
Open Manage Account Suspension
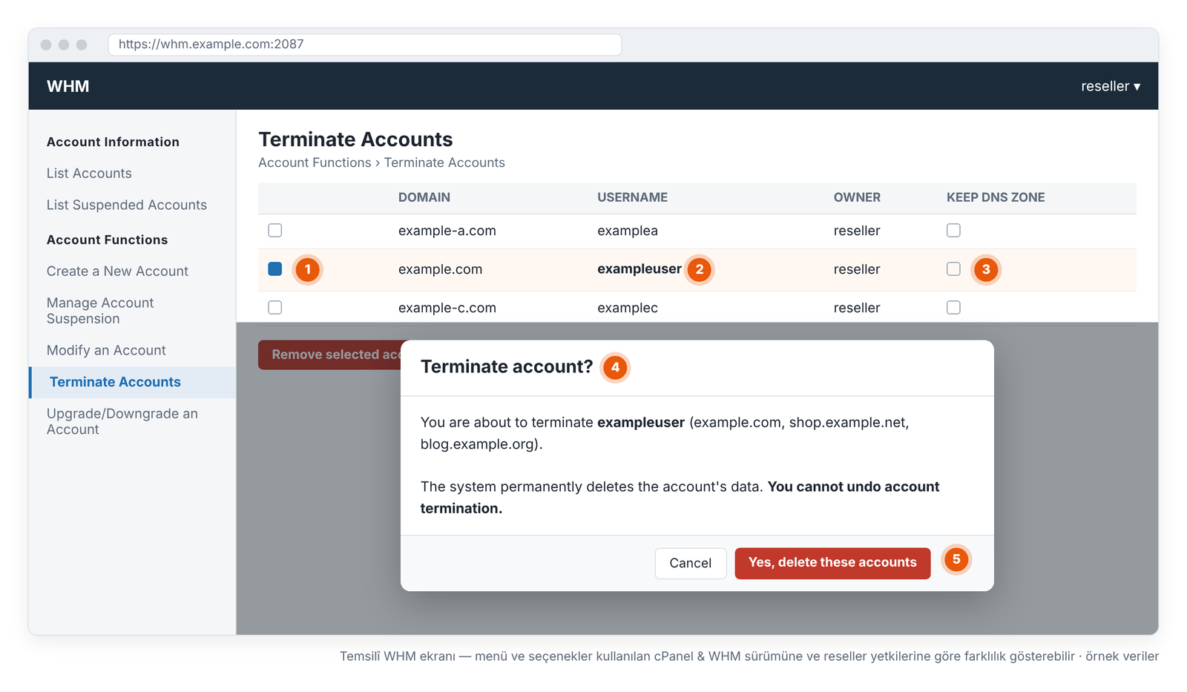(x=100, y=311)
